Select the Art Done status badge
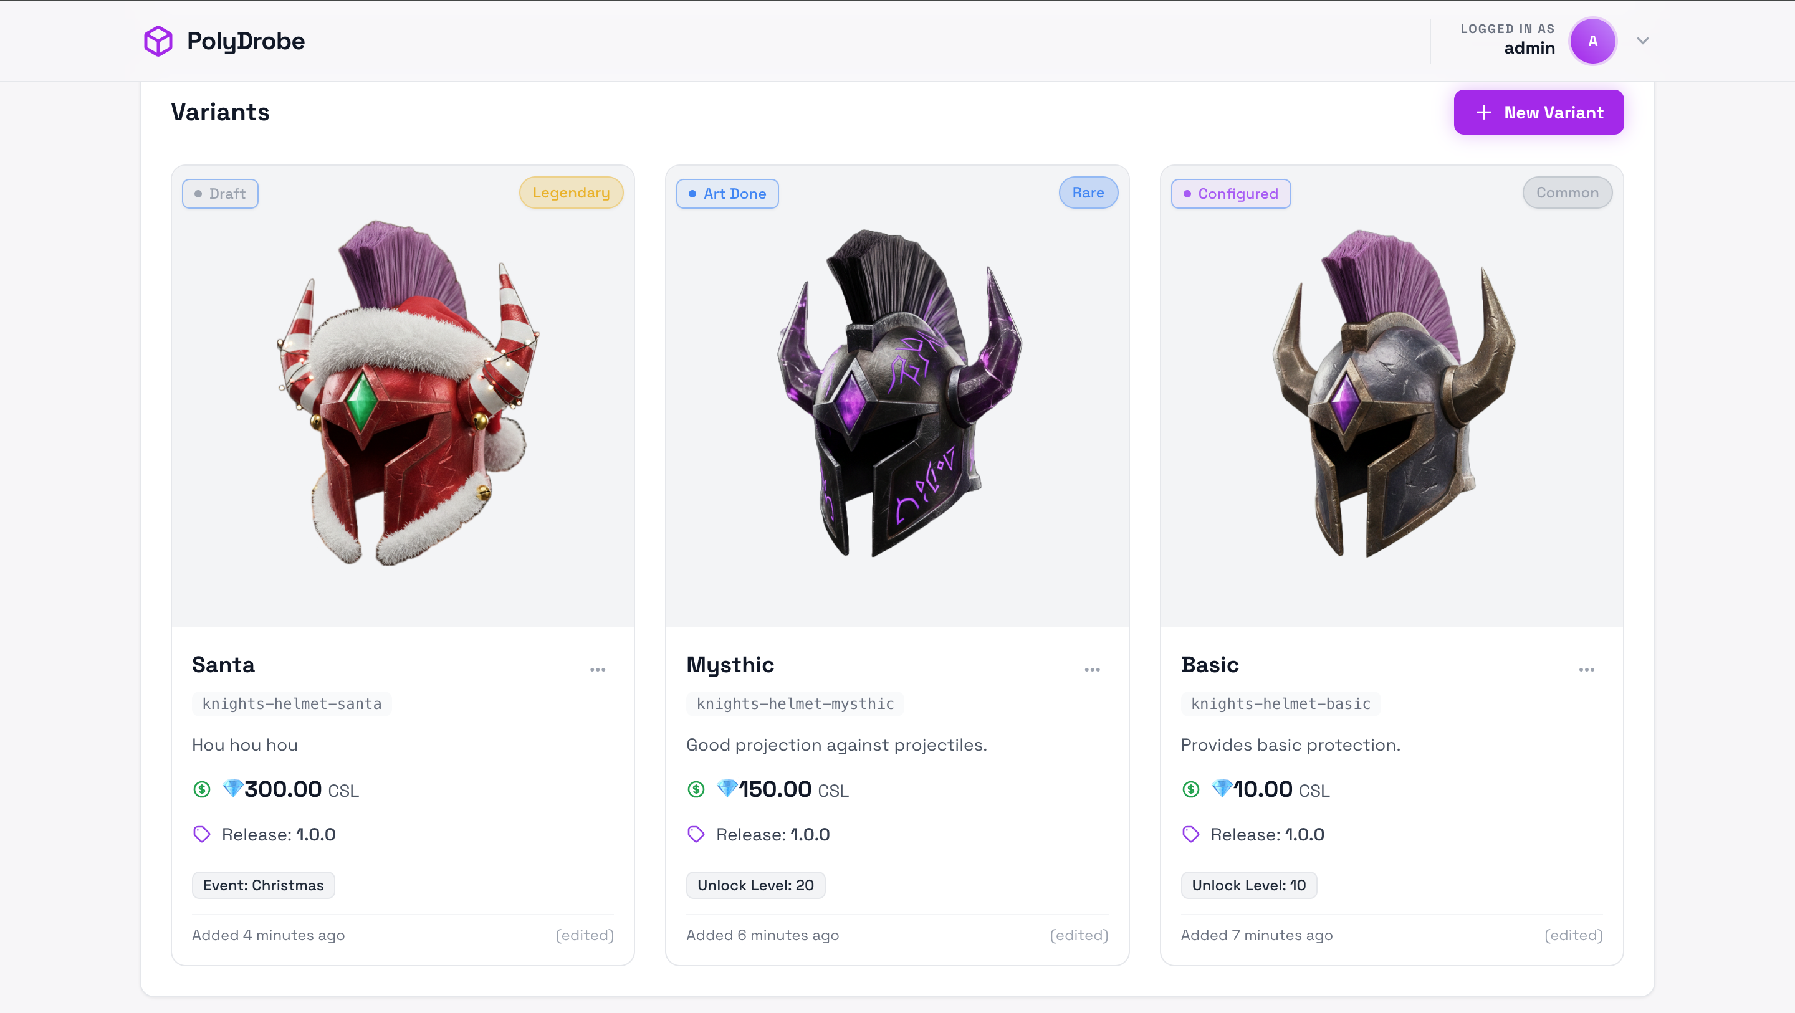1795x1013 pixels. coord(727,194)
